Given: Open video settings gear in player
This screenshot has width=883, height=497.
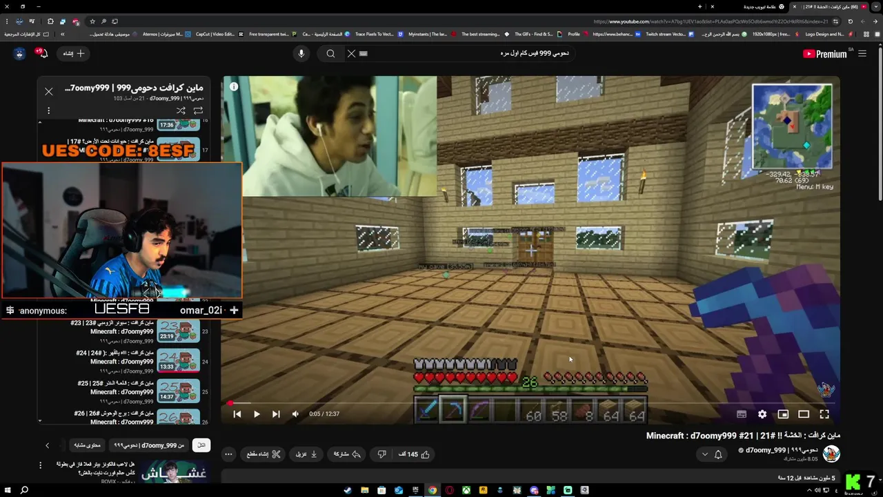Looking at the screenshot, I should pyautogui.click(x=762, y=414).
